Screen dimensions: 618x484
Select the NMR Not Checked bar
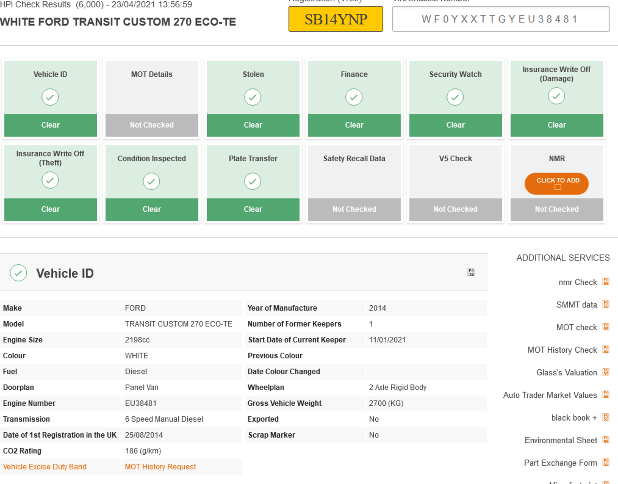coord(557,209)
